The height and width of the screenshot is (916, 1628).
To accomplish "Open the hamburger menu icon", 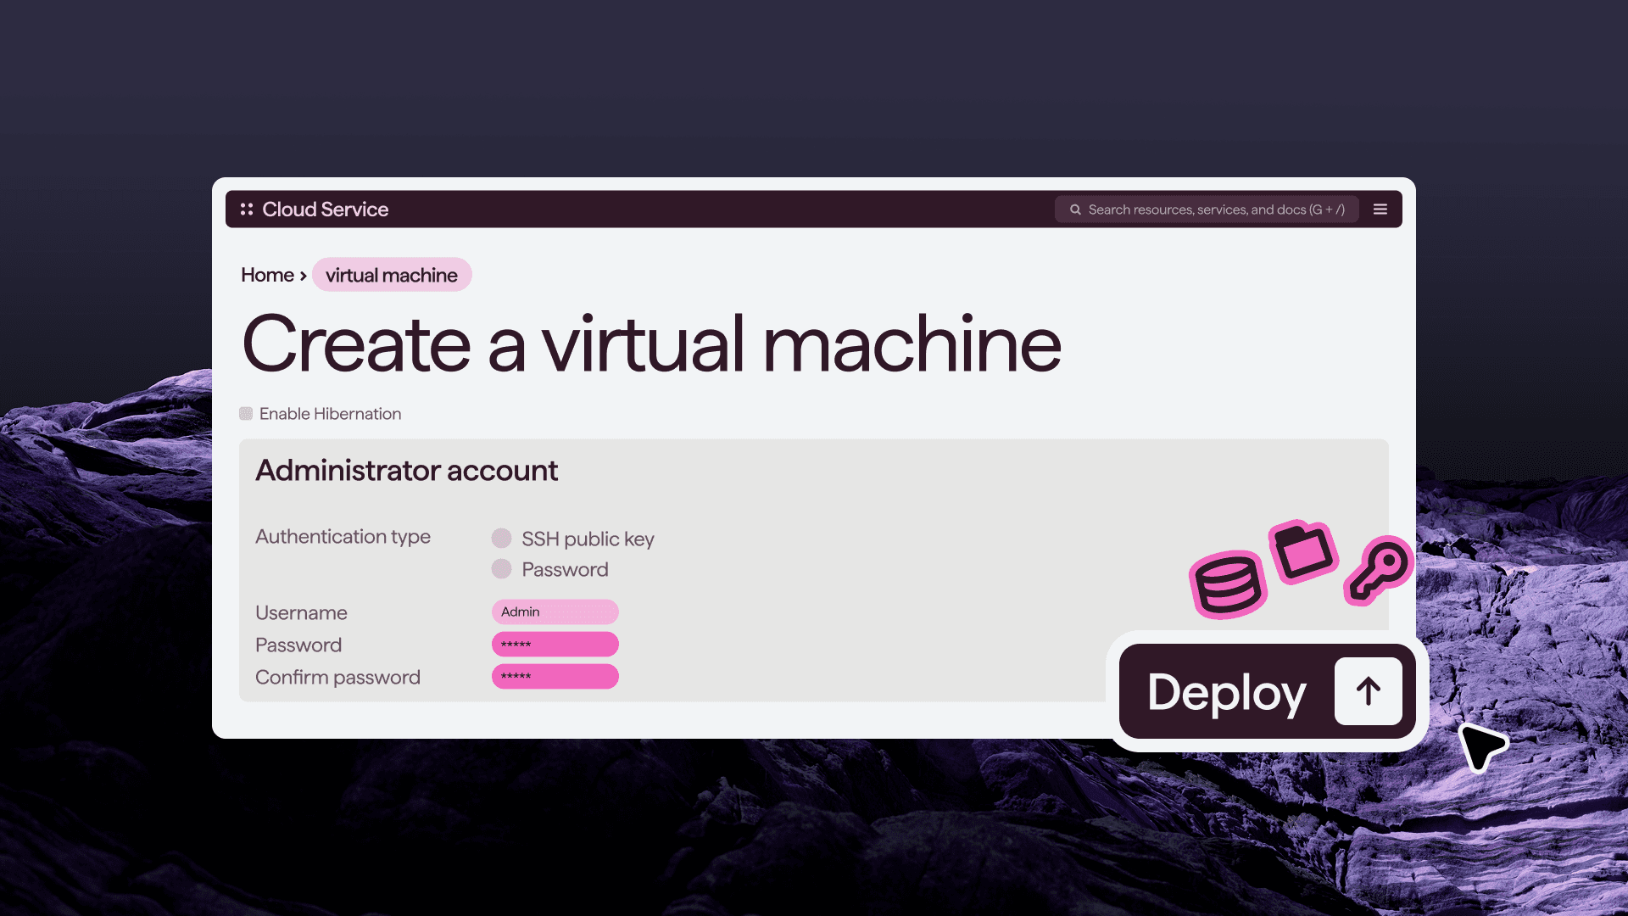I will click(x=1380, y=209).
